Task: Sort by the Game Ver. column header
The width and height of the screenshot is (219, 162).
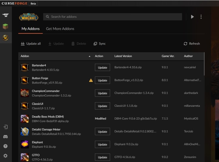Action: [168, 56]
